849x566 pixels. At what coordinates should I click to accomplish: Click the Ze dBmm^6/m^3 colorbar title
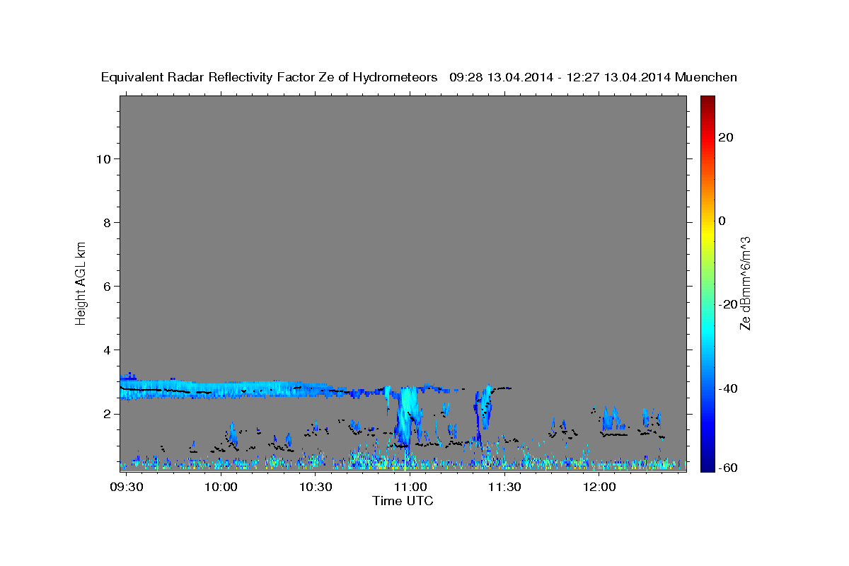[x=745, y=283]
